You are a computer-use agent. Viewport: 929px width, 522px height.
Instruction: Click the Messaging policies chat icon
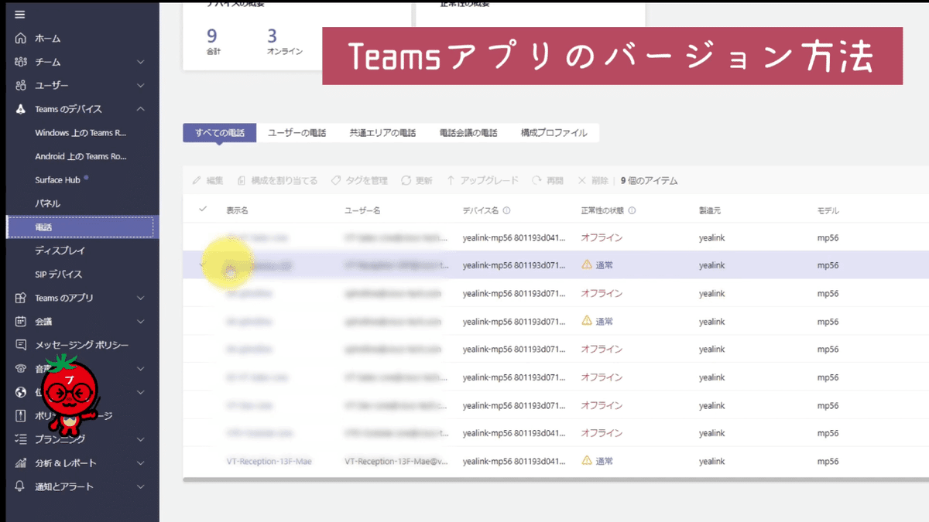[20, 345]
